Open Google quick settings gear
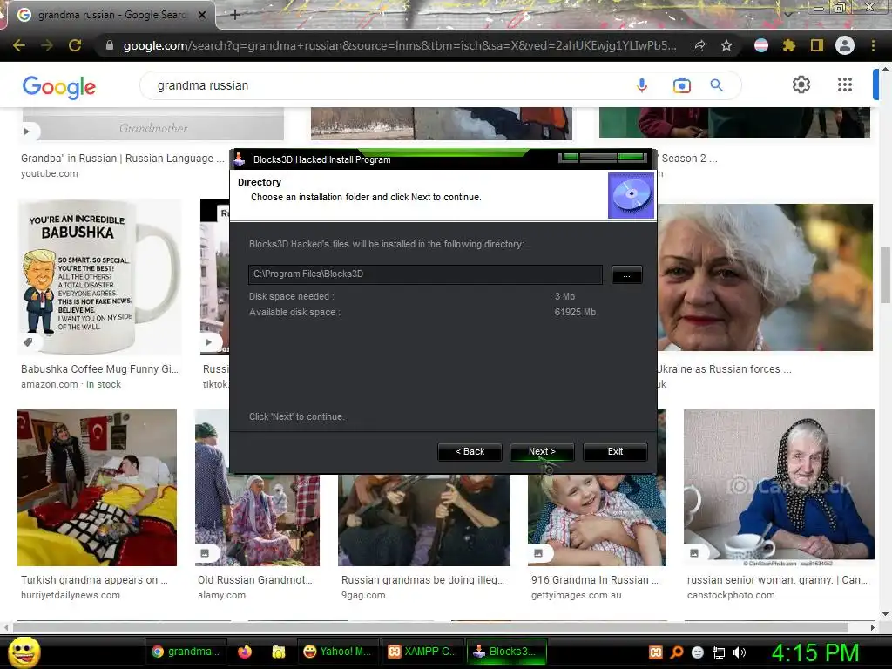This screenshot has width=892, height=669. [801, 84]
